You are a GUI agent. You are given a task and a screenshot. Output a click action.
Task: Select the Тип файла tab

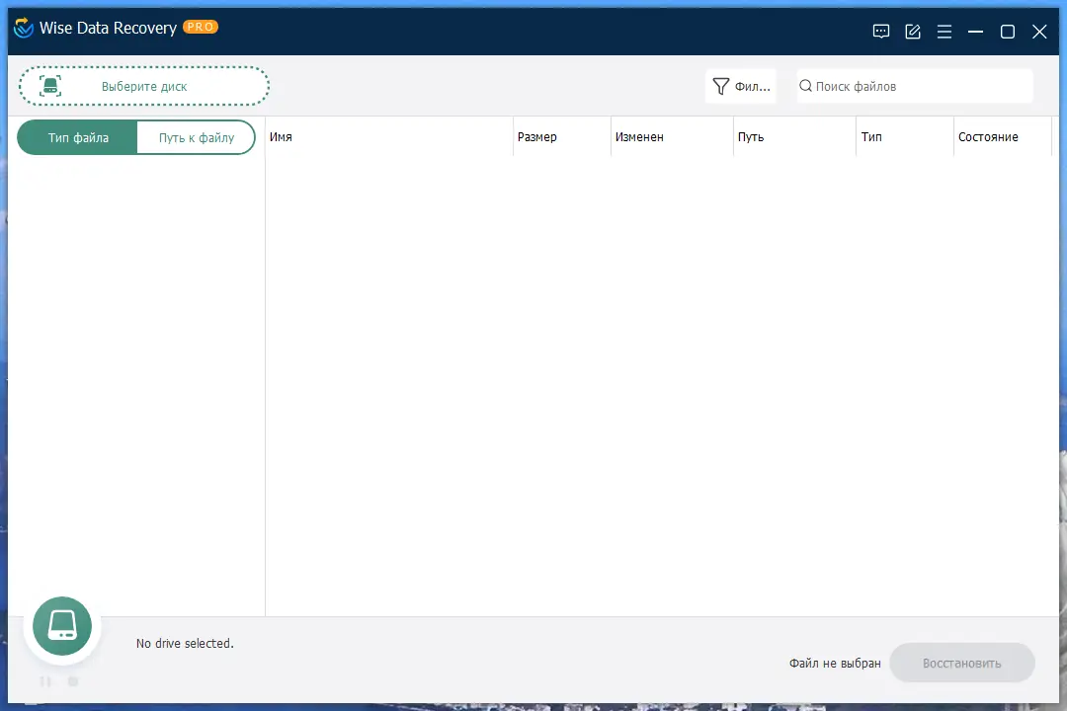[77, 137]
